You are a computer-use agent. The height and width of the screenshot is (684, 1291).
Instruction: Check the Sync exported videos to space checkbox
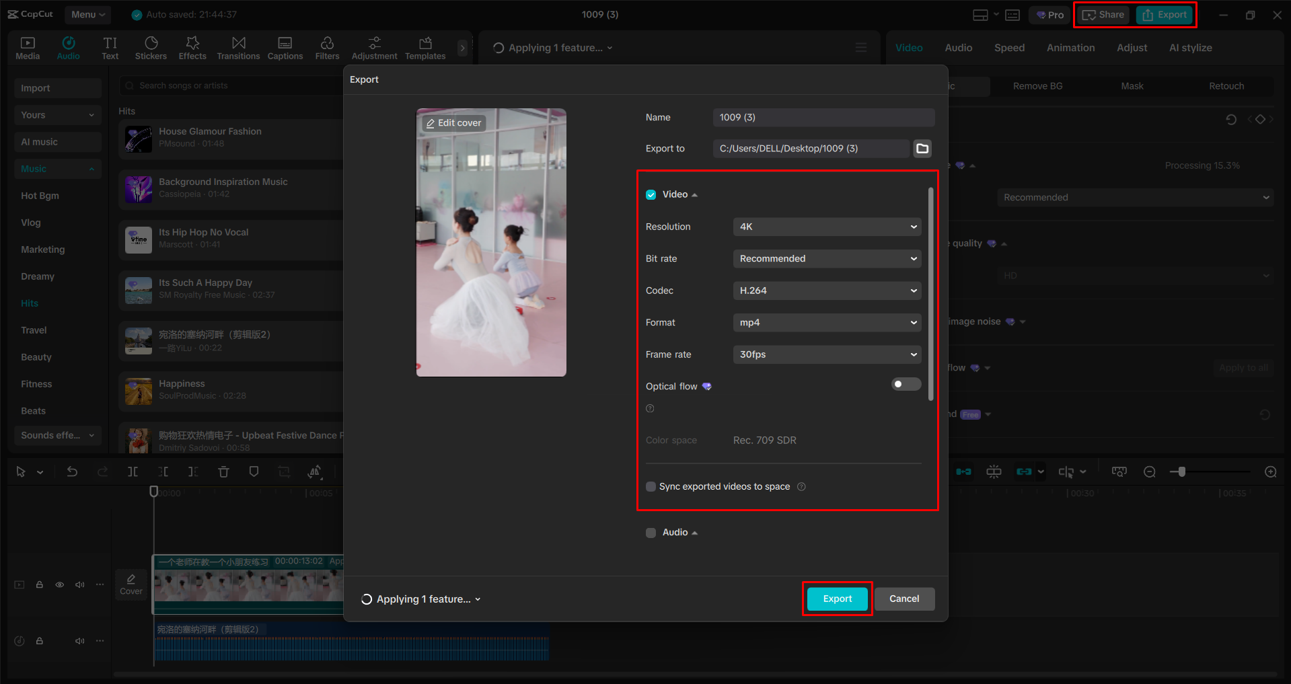point(651,486)
